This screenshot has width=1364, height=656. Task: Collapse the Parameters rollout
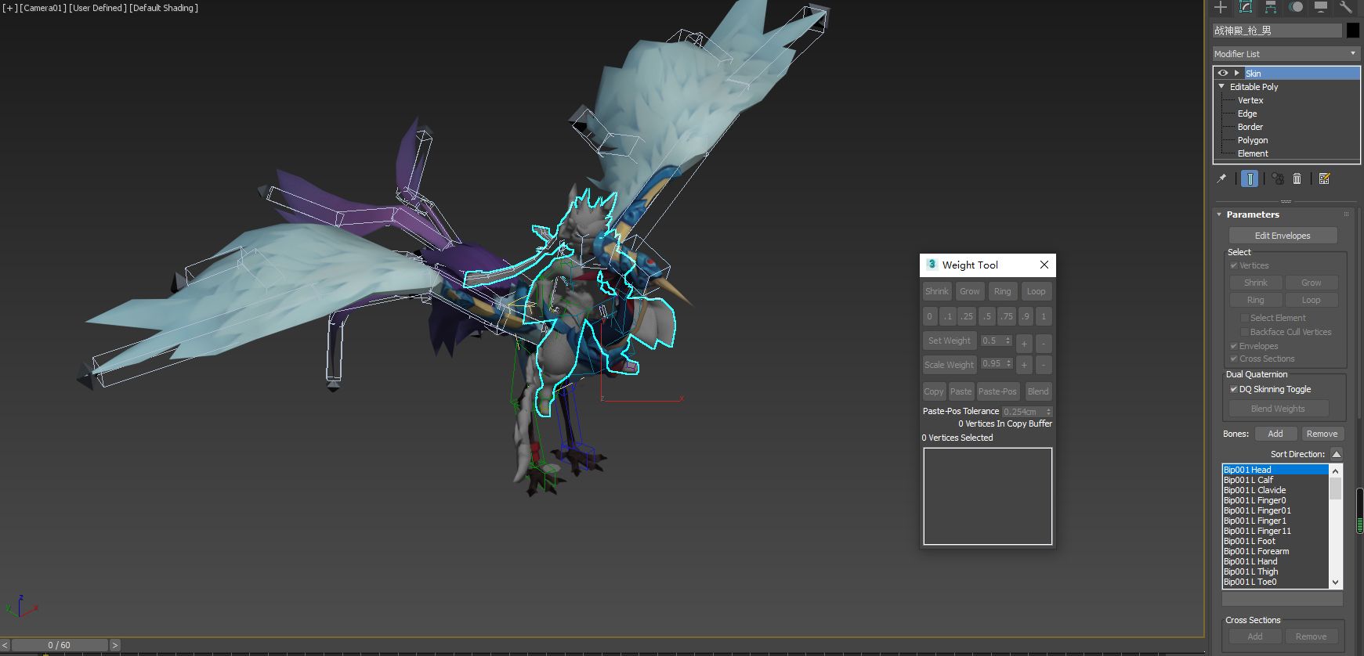(x=1219, y=214)
